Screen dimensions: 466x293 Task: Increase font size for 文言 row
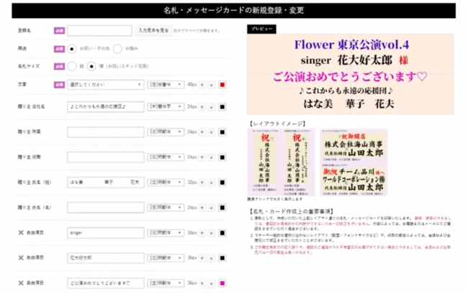point(202,85)
